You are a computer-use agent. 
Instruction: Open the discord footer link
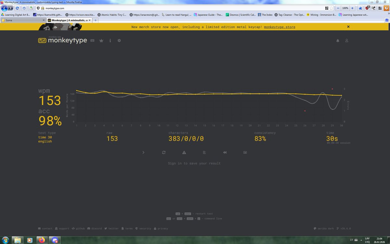click(x=95, y=229)
